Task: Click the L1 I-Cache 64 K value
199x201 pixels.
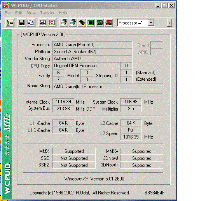Action: [x=63, y=123]
